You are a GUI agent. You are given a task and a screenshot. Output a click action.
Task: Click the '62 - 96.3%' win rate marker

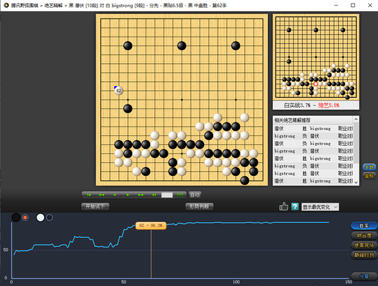click(x=151, y=225)
